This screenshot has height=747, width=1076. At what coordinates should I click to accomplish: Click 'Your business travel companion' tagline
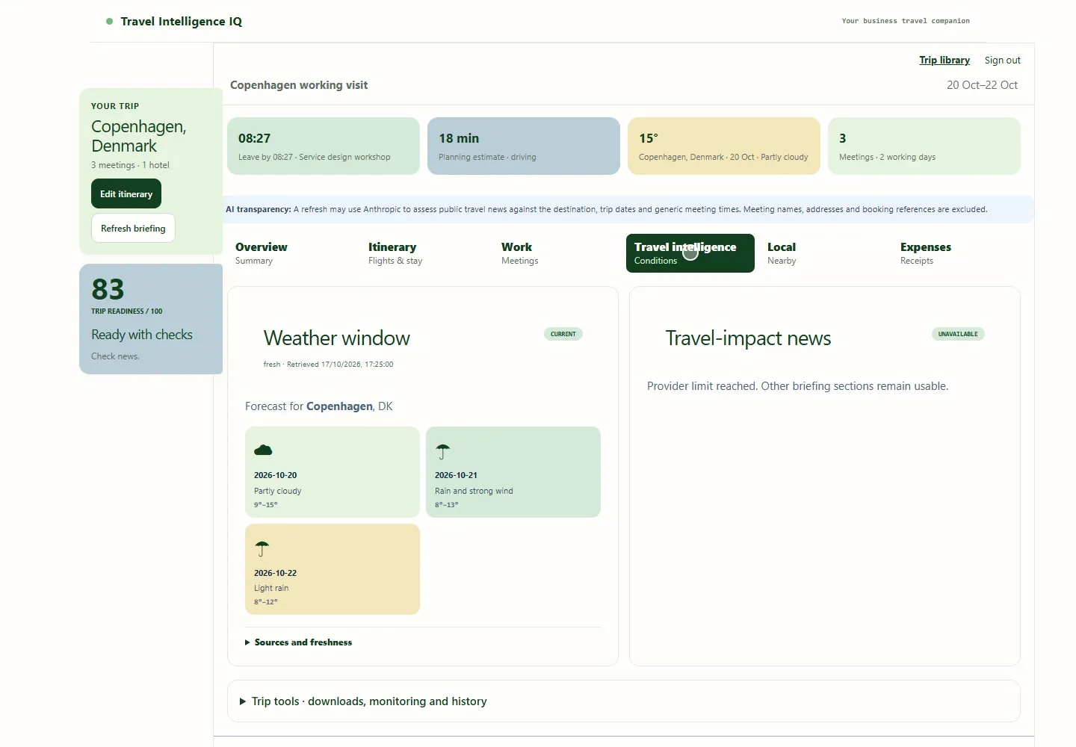[x=906, y=21]
